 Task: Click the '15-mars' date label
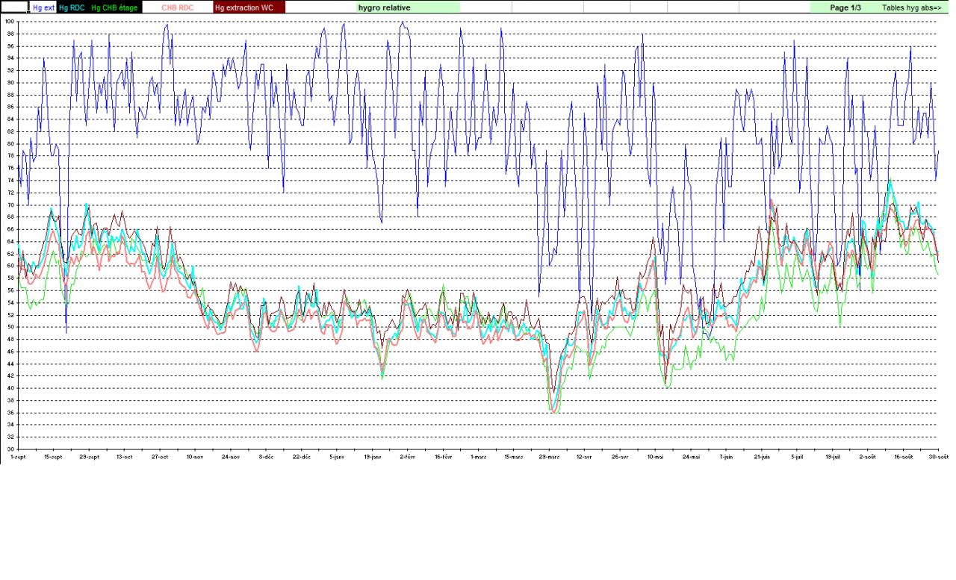514,456
